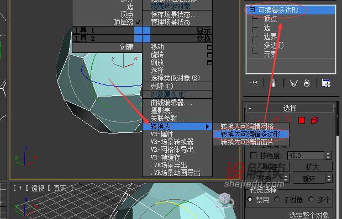Screen dimensions: 342x219
Task: Click 真实 shading viewport label
Action: tap(60, 188)
